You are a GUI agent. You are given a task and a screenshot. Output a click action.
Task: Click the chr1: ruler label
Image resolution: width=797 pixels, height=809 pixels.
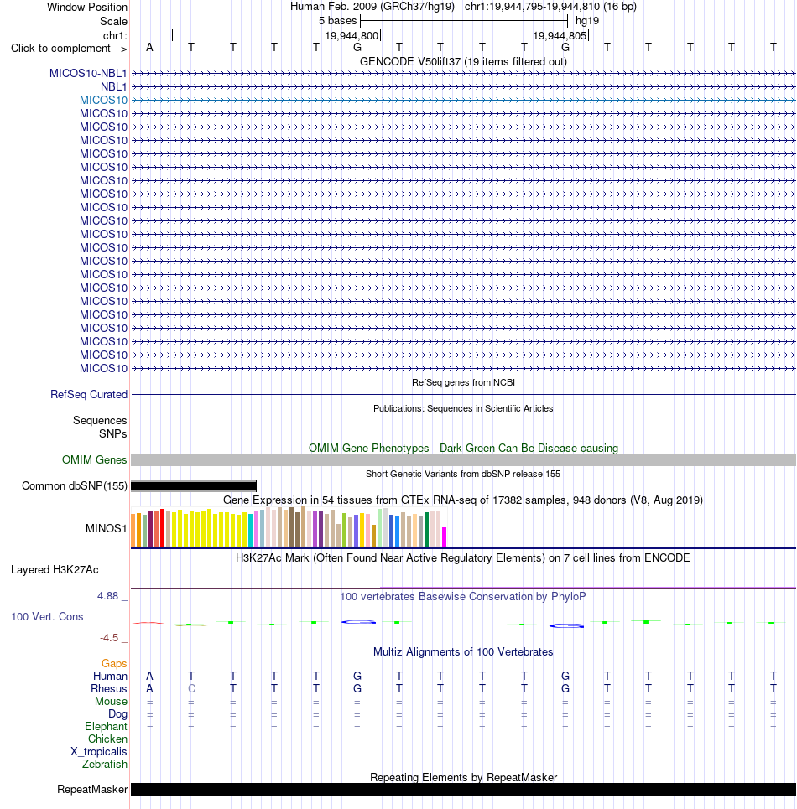(115, 35)
